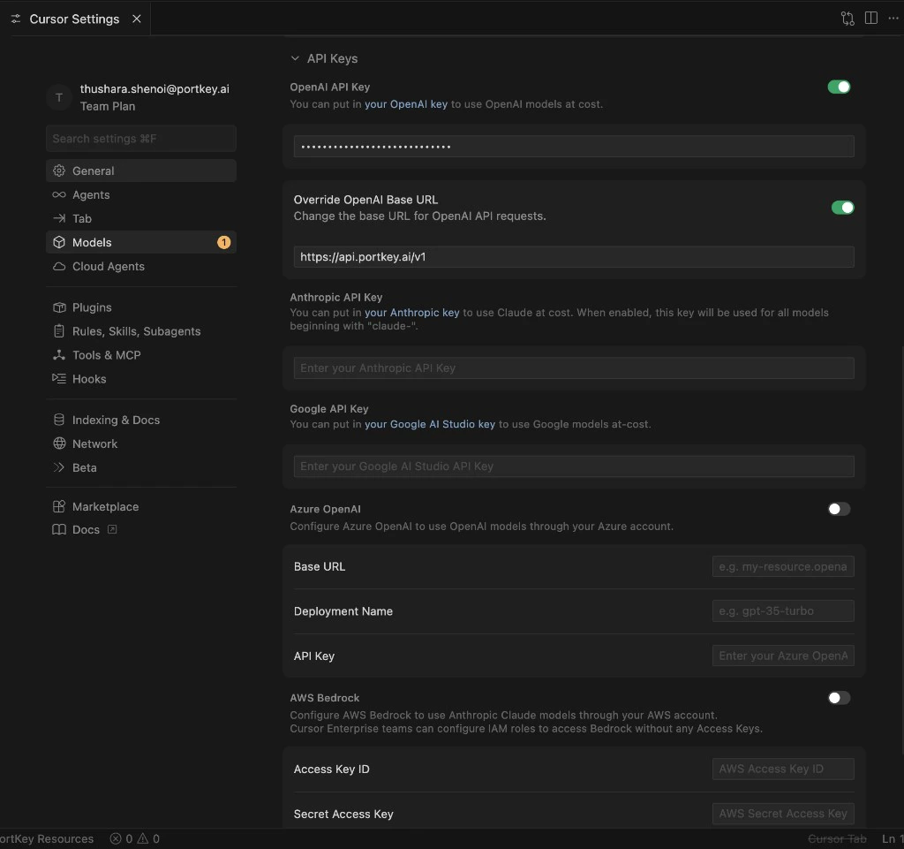Click the Team Plan label

(108, 106)
